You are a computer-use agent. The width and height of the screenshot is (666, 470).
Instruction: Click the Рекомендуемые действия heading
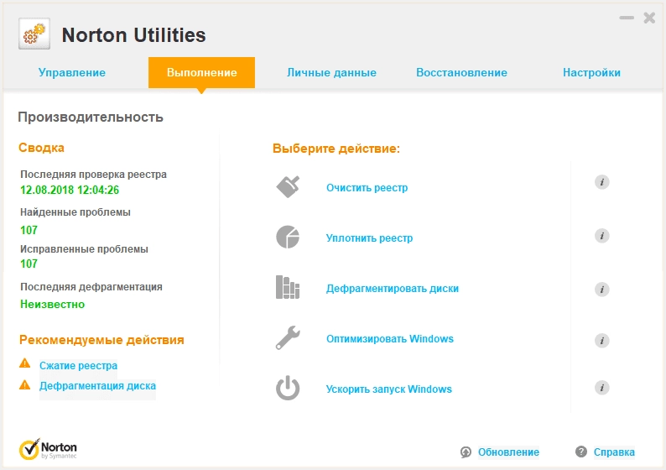(101, 340)
